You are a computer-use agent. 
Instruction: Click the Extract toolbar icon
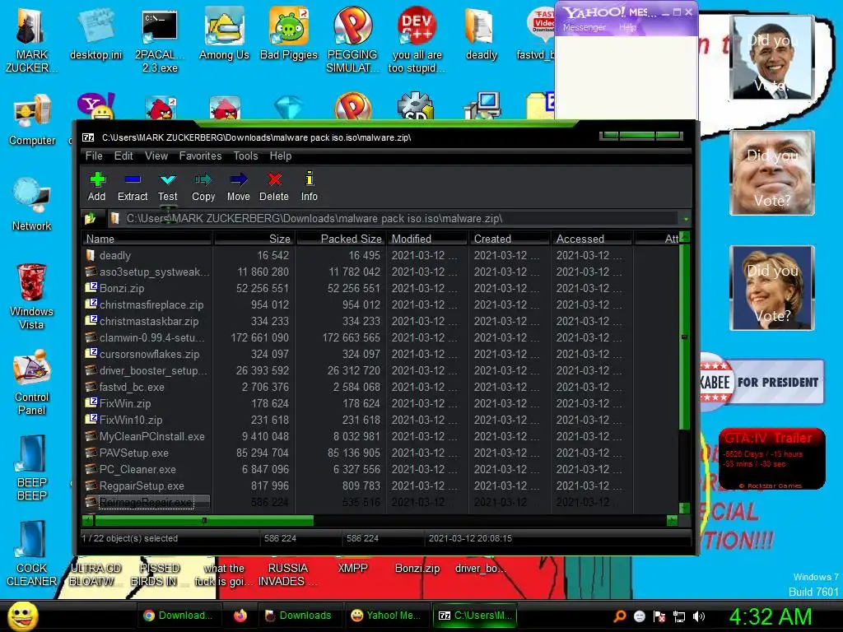[x=133, y=186]
